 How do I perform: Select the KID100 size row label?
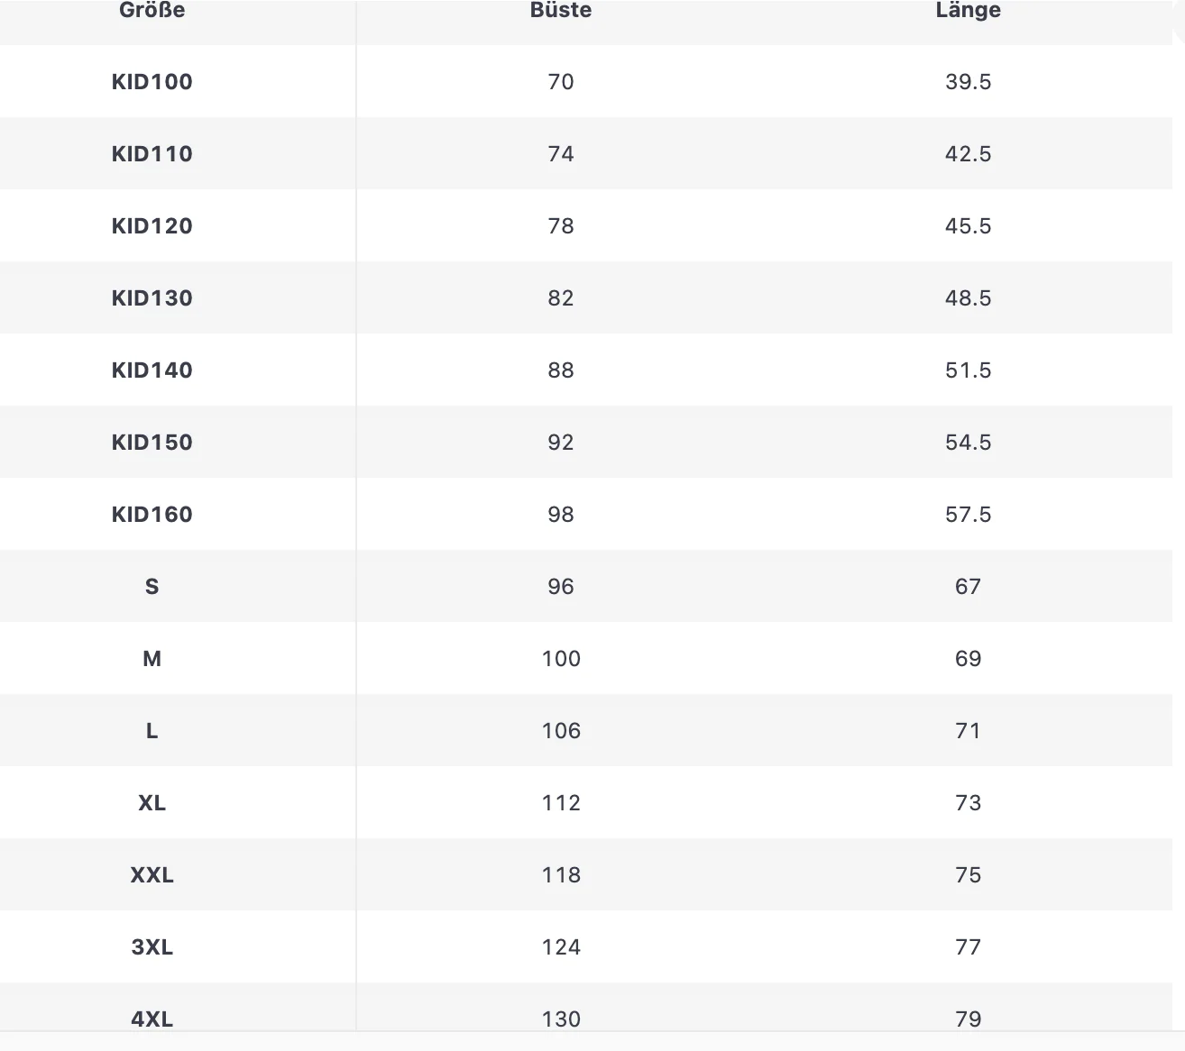(x=152, y=81)
